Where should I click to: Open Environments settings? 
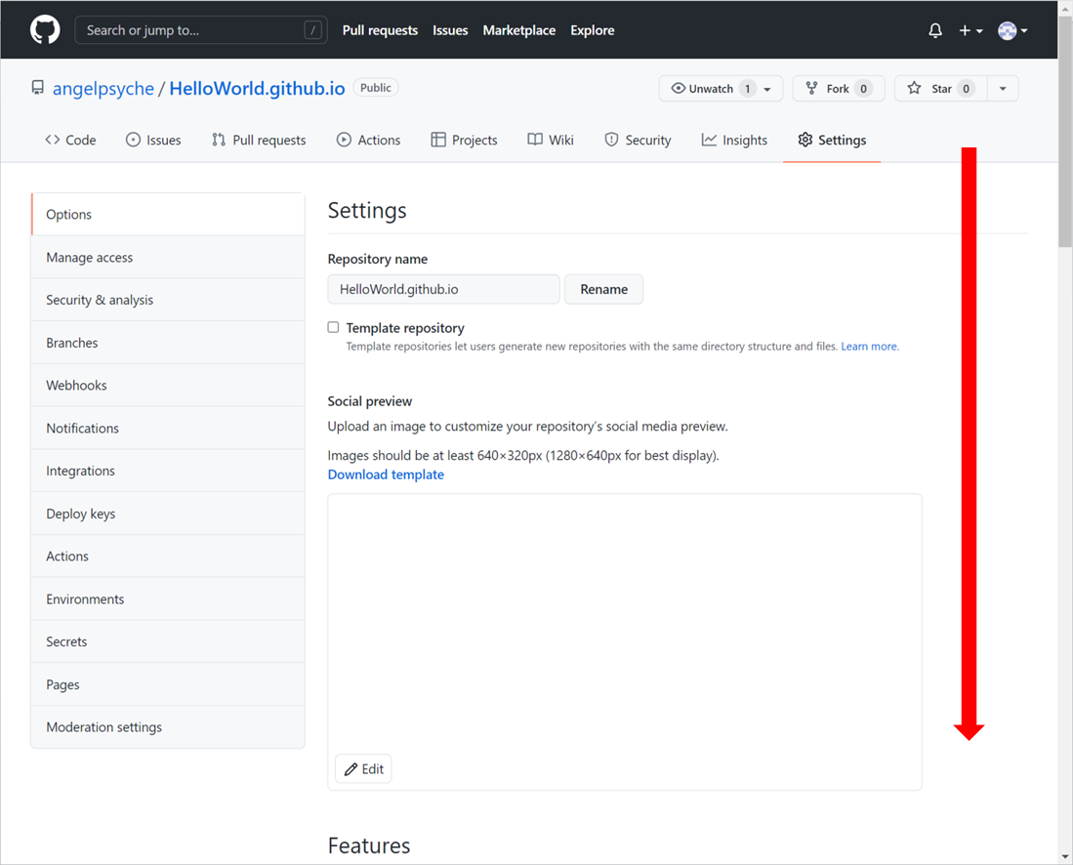168,599
